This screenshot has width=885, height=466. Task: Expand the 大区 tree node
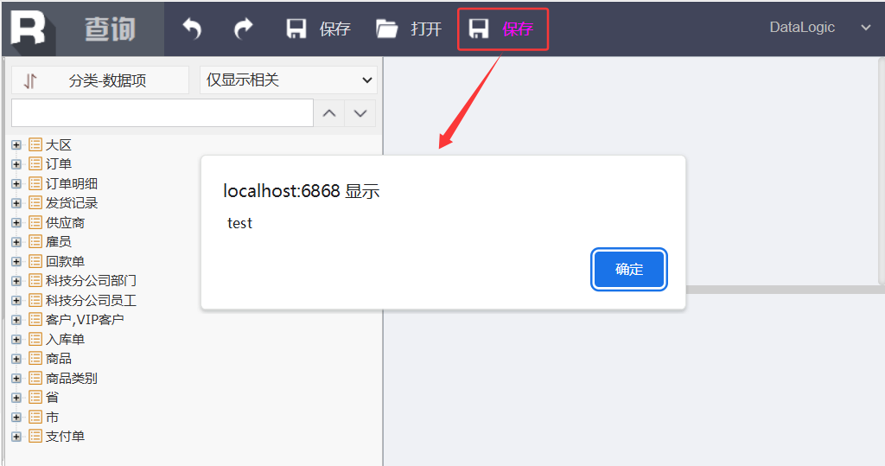click(16, 145)
